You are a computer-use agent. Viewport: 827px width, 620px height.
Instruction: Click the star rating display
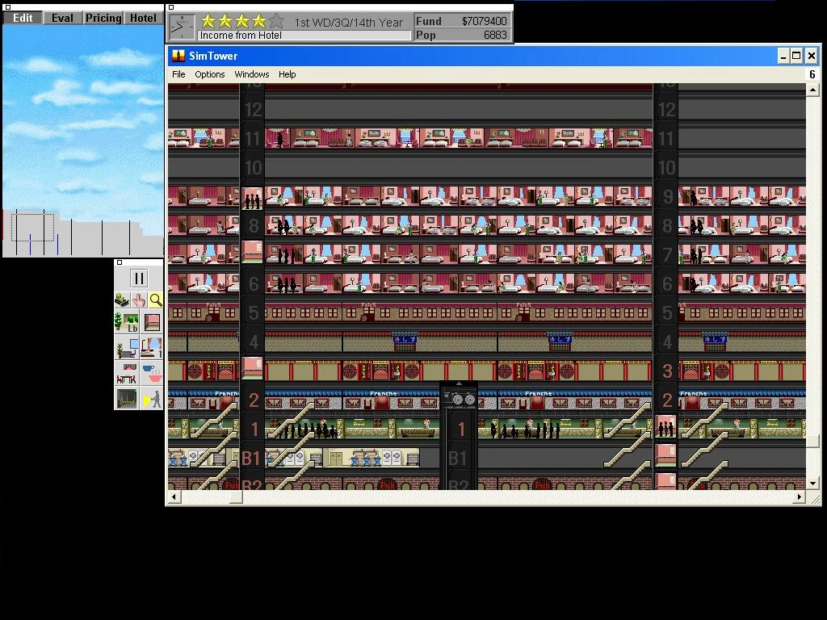[x=242, y=21]
